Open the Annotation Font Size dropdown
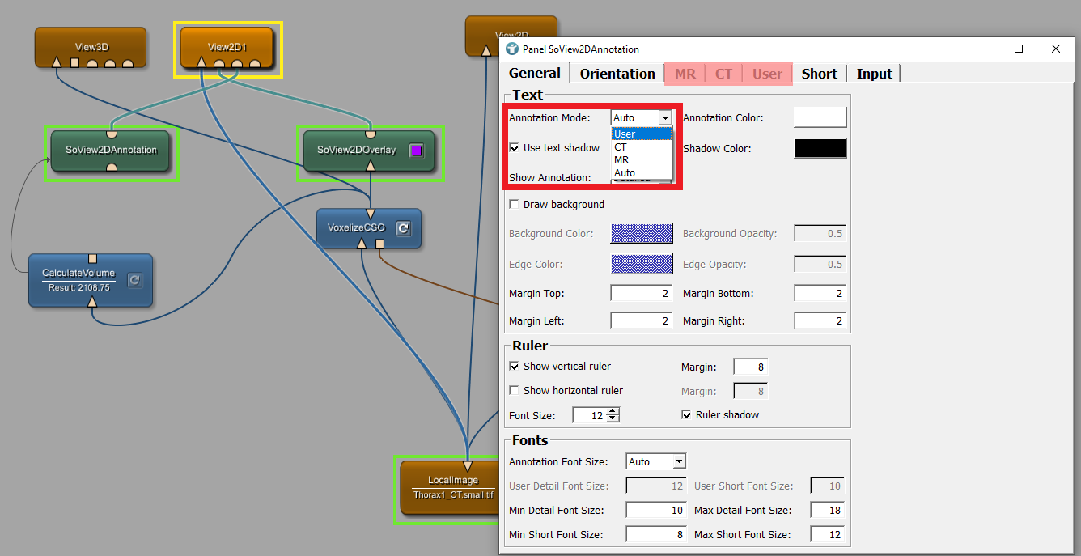 pos(656,462)
